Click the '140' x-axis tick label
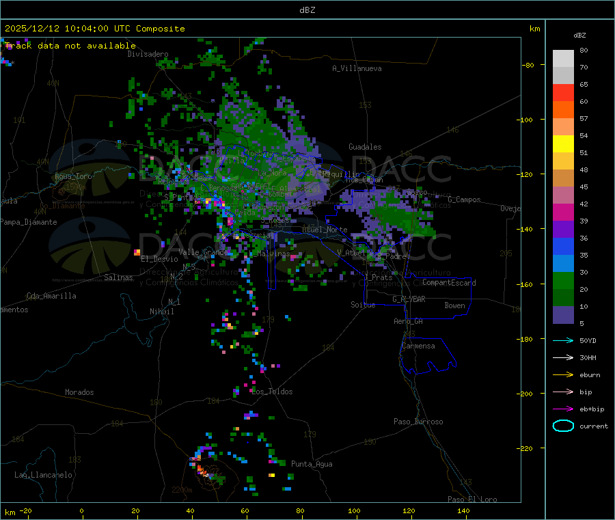615x520 pixels. click(x=463, y=510)
